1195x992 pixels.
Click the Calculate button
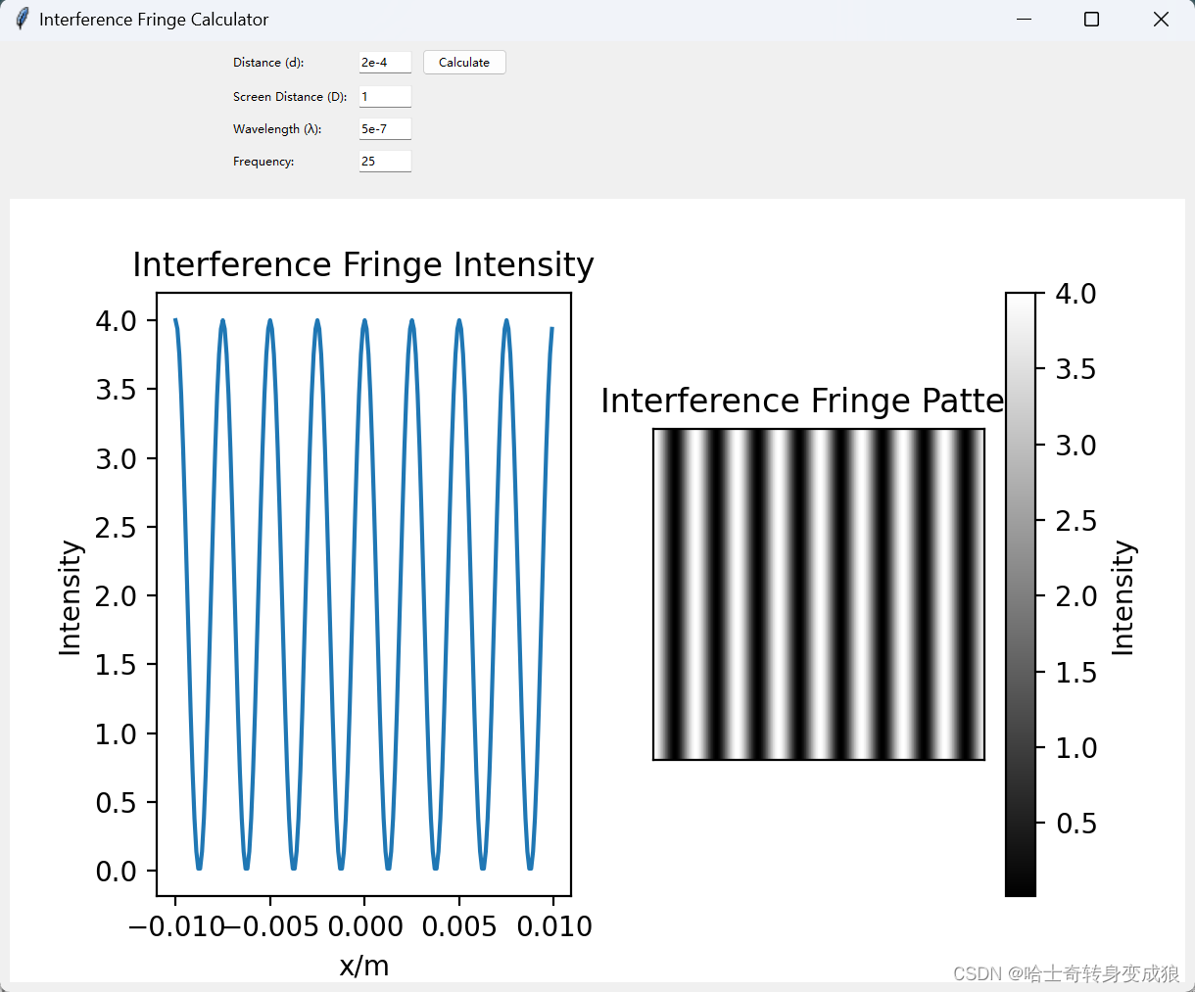pos(464,63)
